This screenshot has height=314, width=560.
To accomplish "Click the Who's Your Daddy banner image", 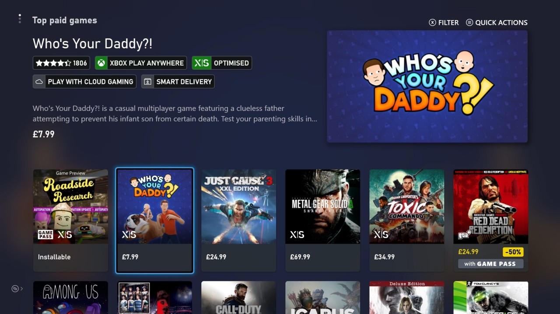I will coord(427,86).
